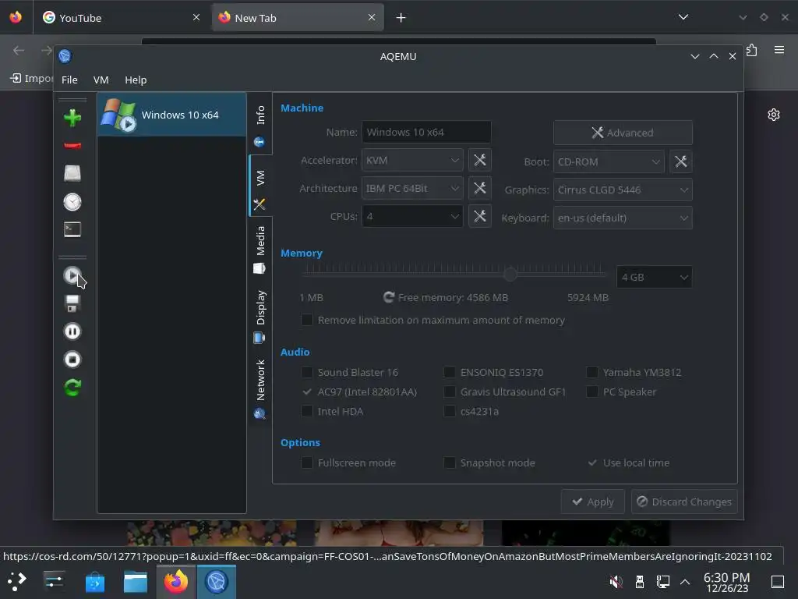Expand the CPUs dropdown
Image resolution: width=798 pixels, height=599 pixels.
click(x=411, y=216)
